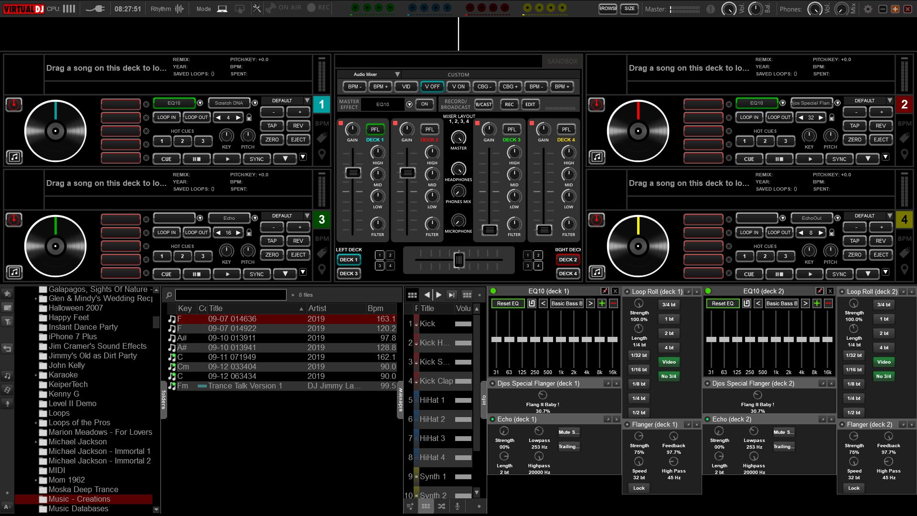Select DECK 3 as left deck
The width and height of the screenshot is (917, 516).
349,274
